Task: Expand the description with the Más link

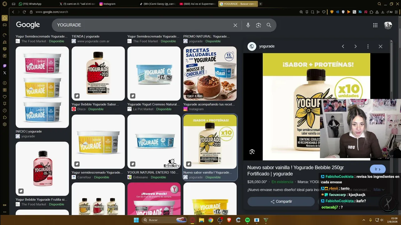Action: [x=379, y=190]
